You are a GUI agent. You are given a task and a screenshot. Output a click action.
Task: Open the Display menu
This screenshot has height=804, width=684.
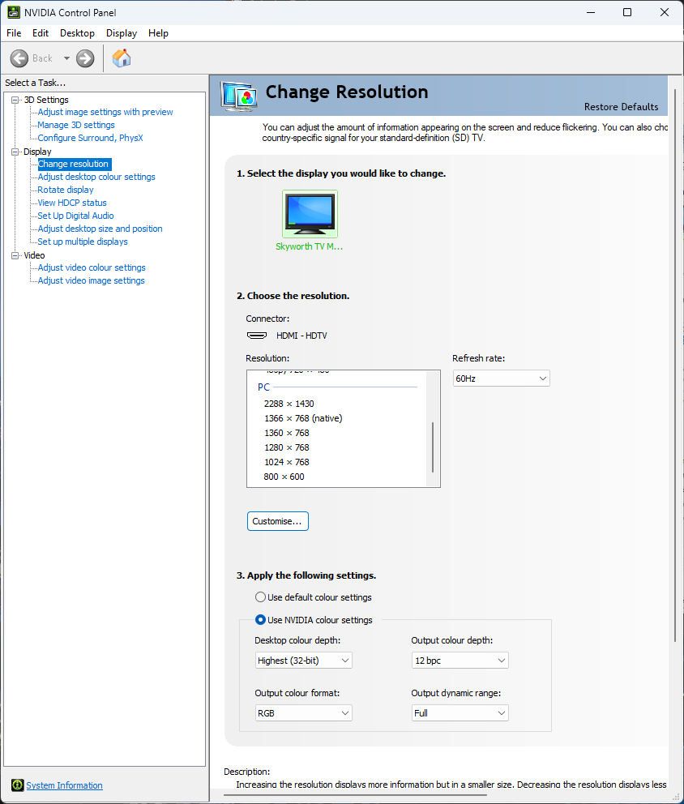click(x=122, y=33)
